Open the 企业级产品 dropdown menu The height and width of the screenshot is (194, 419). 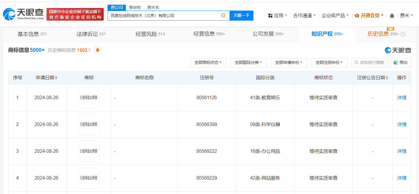coord(335,16)
